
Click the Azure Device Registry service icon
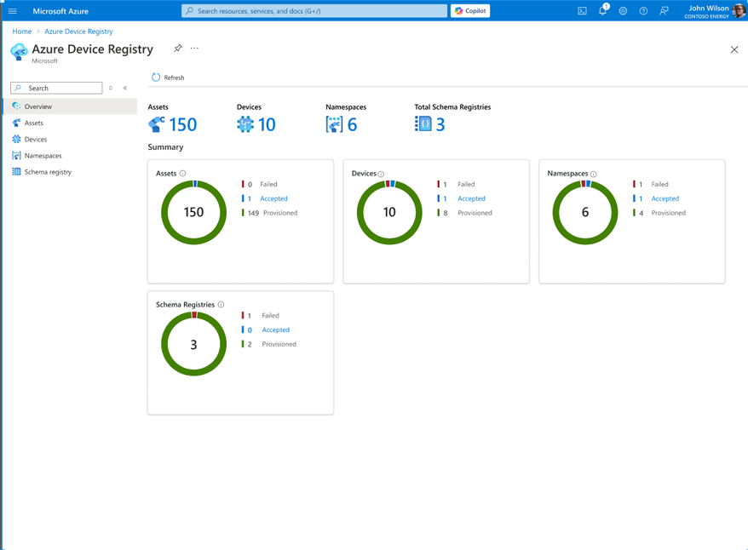(19, 51)
